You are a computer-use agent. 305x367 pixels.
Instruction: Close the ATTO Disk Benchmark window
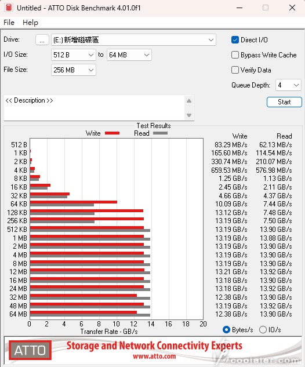292,8
